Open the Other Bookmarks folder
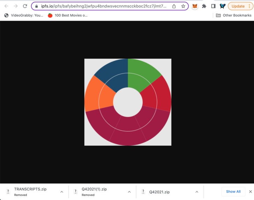Viewport: 254px width, 200px height. click(234, 15)
